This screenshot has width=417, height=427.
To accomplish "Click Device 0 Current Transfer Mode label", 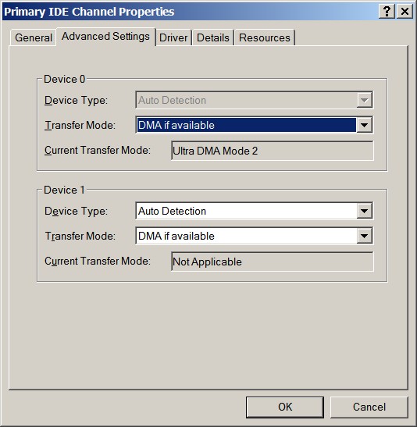I will pyautogui.click(x=98, y=151).
